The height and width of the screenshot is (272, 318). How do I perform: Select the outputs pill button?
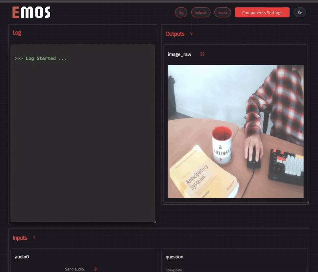click(200, 12)
